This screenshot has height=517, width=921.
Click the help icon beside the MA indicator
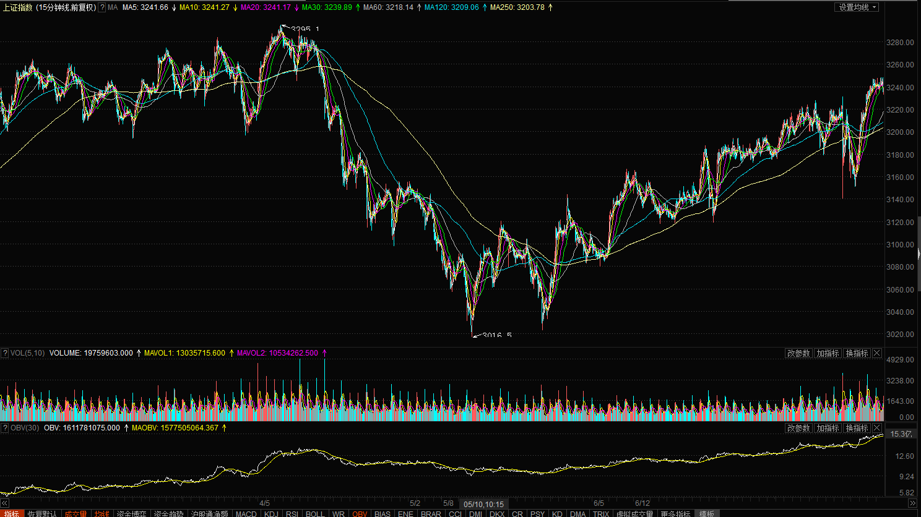102,7
